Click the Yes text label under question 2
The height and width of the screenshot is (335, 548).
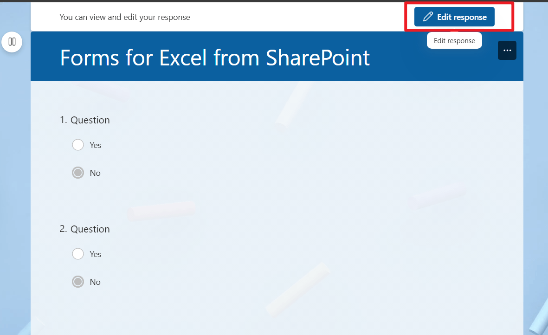(x=96, y=254)
